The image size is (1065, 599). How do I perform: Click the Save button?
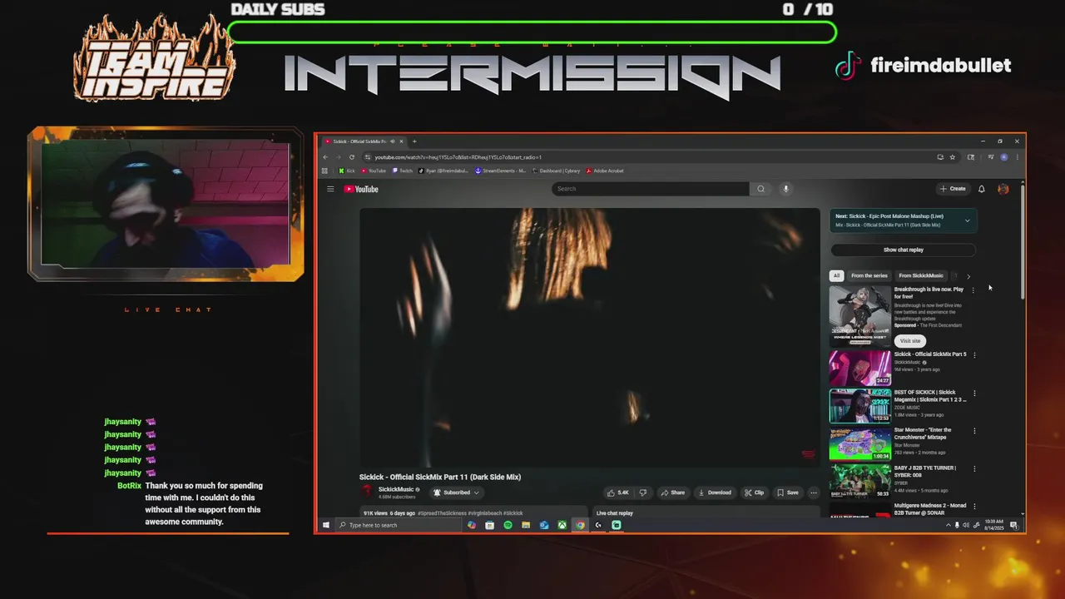point(787,493)
